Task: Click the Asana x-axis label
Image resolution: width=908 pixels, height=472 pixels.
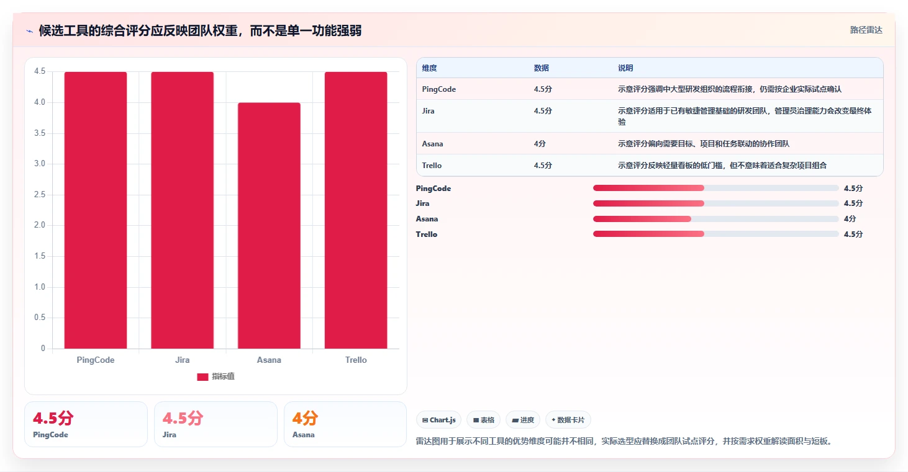Action: 269,360
